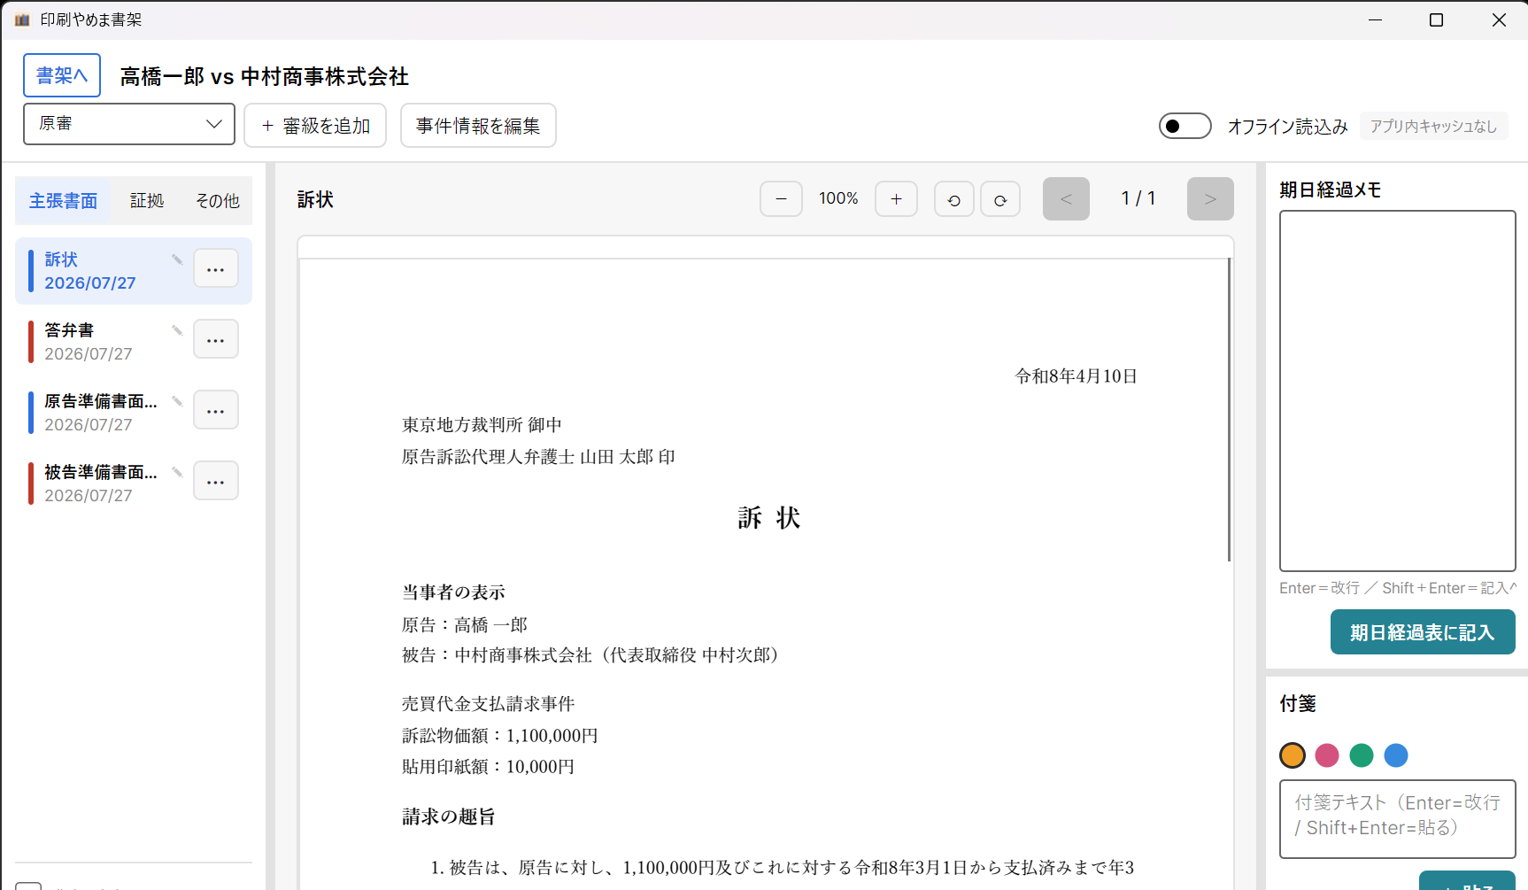Open more options for 答弁書
This screenshot has width=1528, height=890.
click(x=216, y=339)
